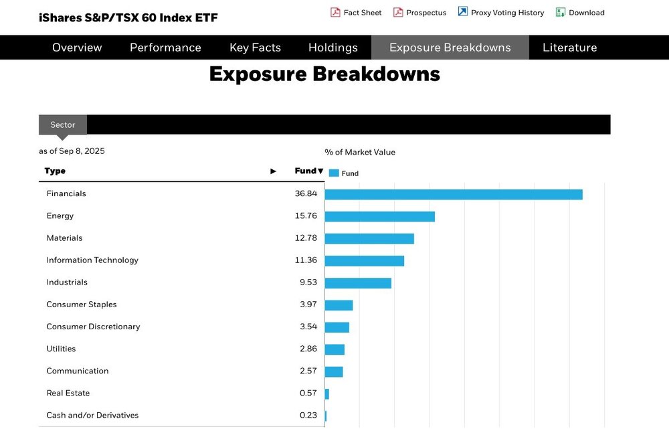Image resolution: width=669 pixels, height=429 pixels.
Task: Click the Consumer Staples row label
Action: coord(82,305)
